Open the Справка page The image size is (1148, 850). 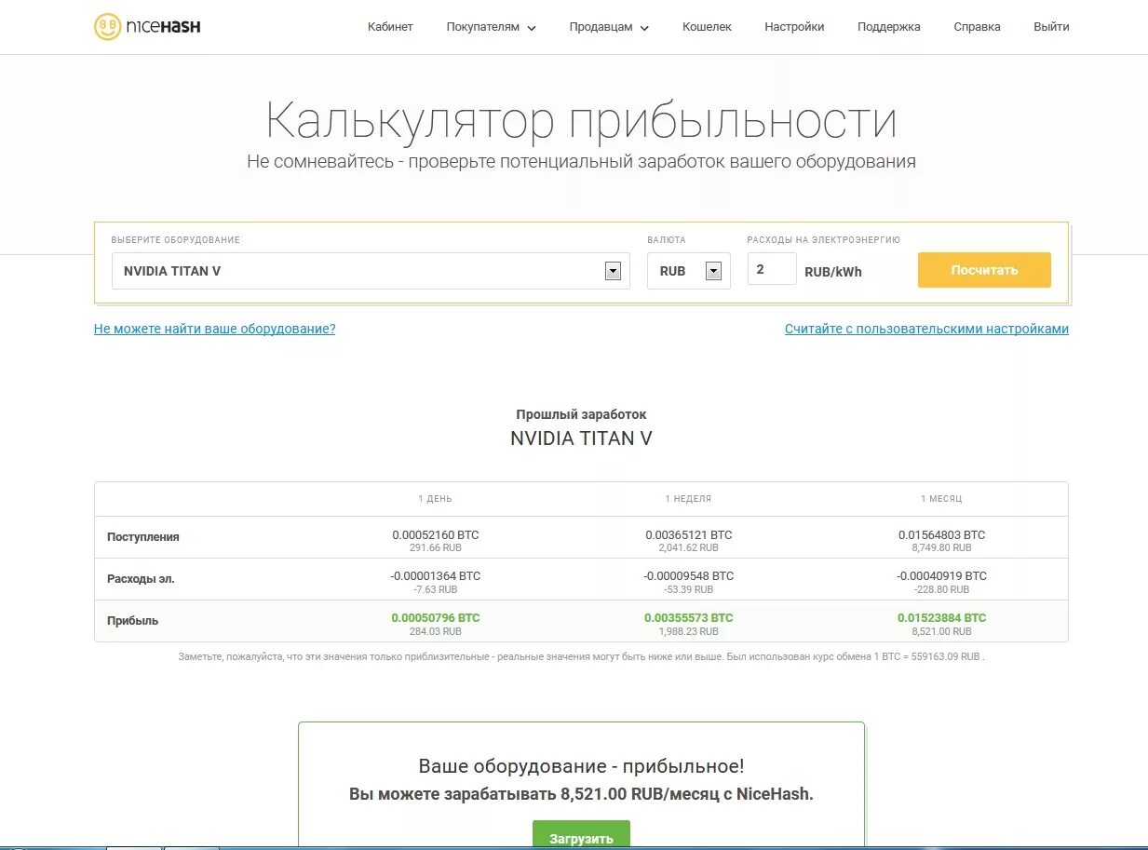[x=977, y=27]
